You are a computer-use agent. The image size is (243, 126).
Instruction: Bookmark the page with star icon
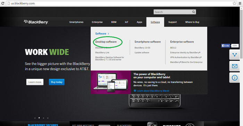[x=234, y=3]
